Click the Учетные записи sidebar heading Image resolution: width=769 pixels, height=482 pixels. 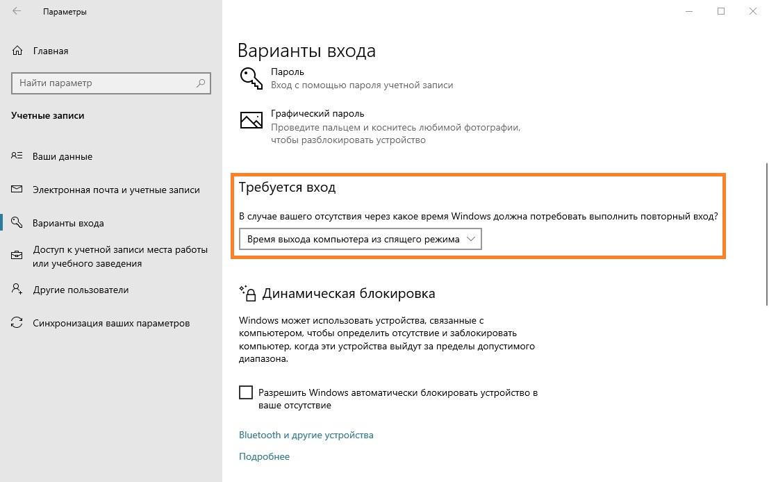click(x=47, y=116)
